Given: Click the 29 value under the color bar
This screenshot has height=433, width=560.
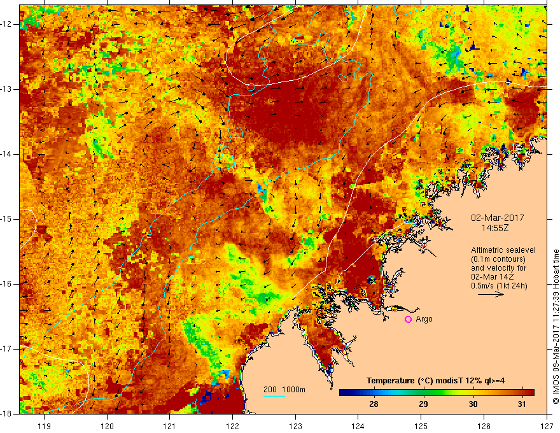Looking at the screenshot, I should click(x=423, y=404).
